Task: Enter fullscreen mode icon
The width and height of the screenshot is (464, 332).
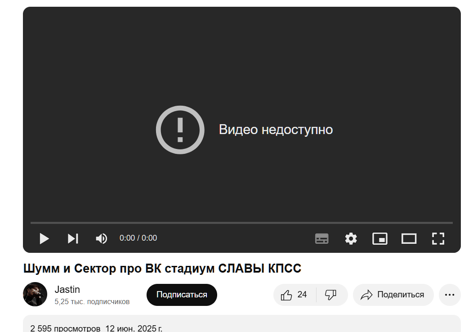Action: tap(438, 239)
